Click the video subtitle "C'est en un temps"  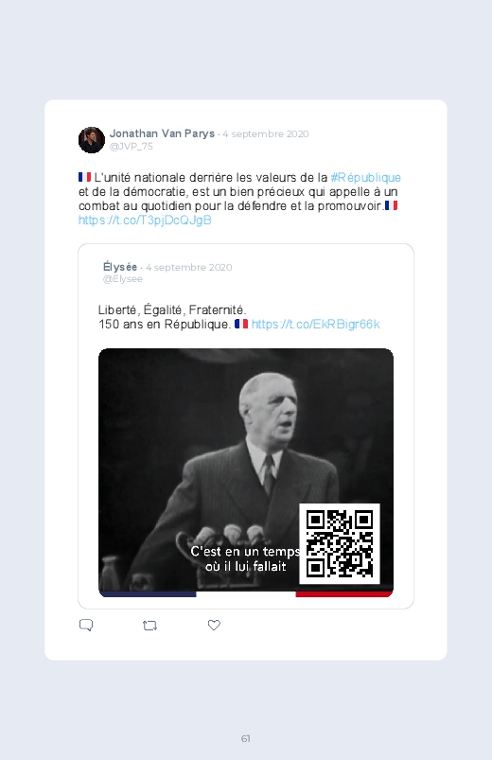click(245, 552)
